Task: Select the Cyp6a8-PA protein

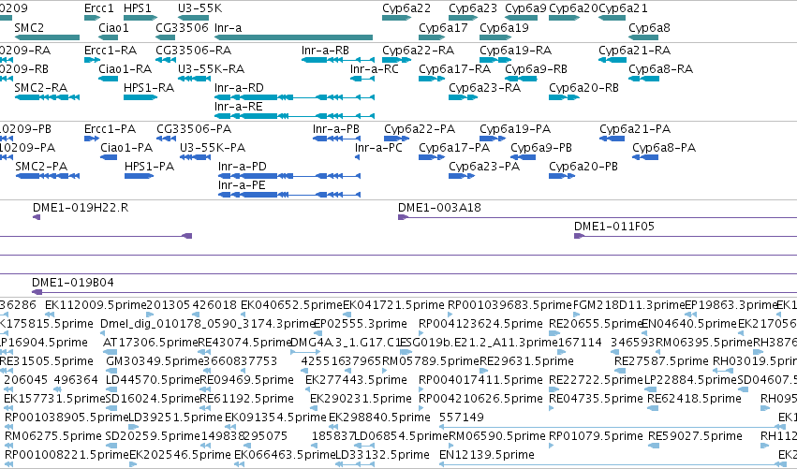Action: 645,157
